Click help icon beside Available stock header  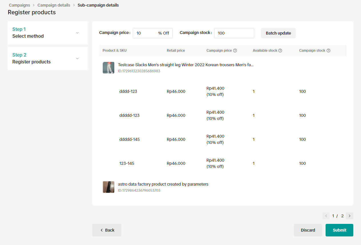pyautogui.click(x=280, y=51)
